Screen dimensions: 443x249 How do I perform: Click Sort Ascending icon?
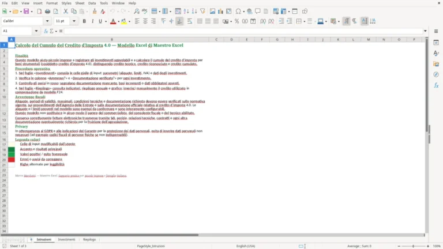click(x=186, y=12)
